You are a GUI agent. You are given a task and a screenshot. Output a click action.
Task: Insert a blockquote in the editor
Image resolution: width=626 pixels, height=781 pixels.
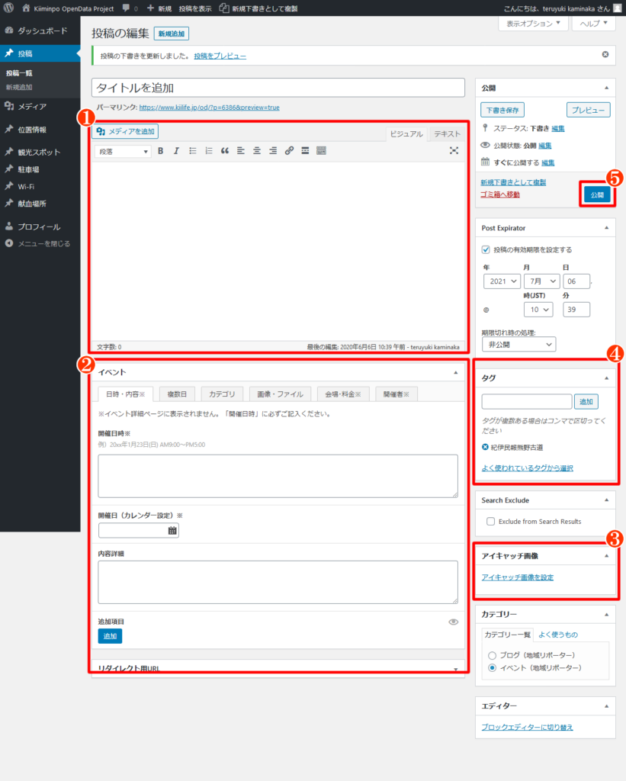225,151
